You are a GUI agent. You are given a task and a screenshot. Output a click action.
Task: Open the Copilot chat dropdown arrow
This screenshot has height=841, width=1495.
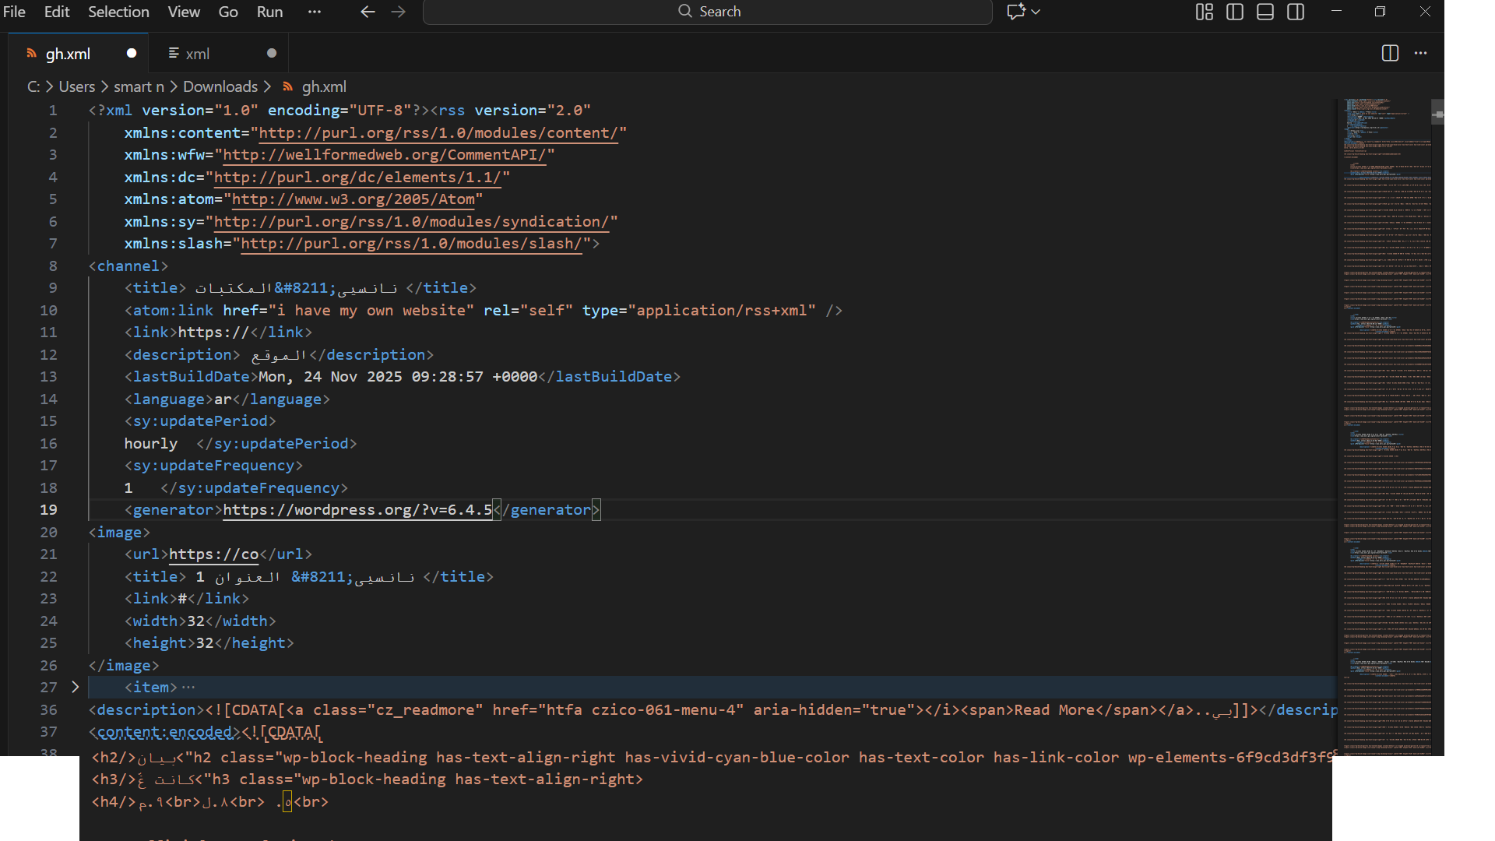click(x=1036, y=12)
